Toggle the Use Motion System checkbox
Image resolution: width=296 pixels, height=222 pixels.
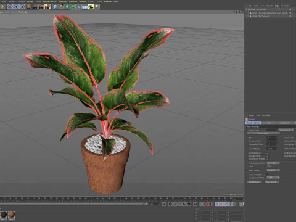tap(268, 159)
